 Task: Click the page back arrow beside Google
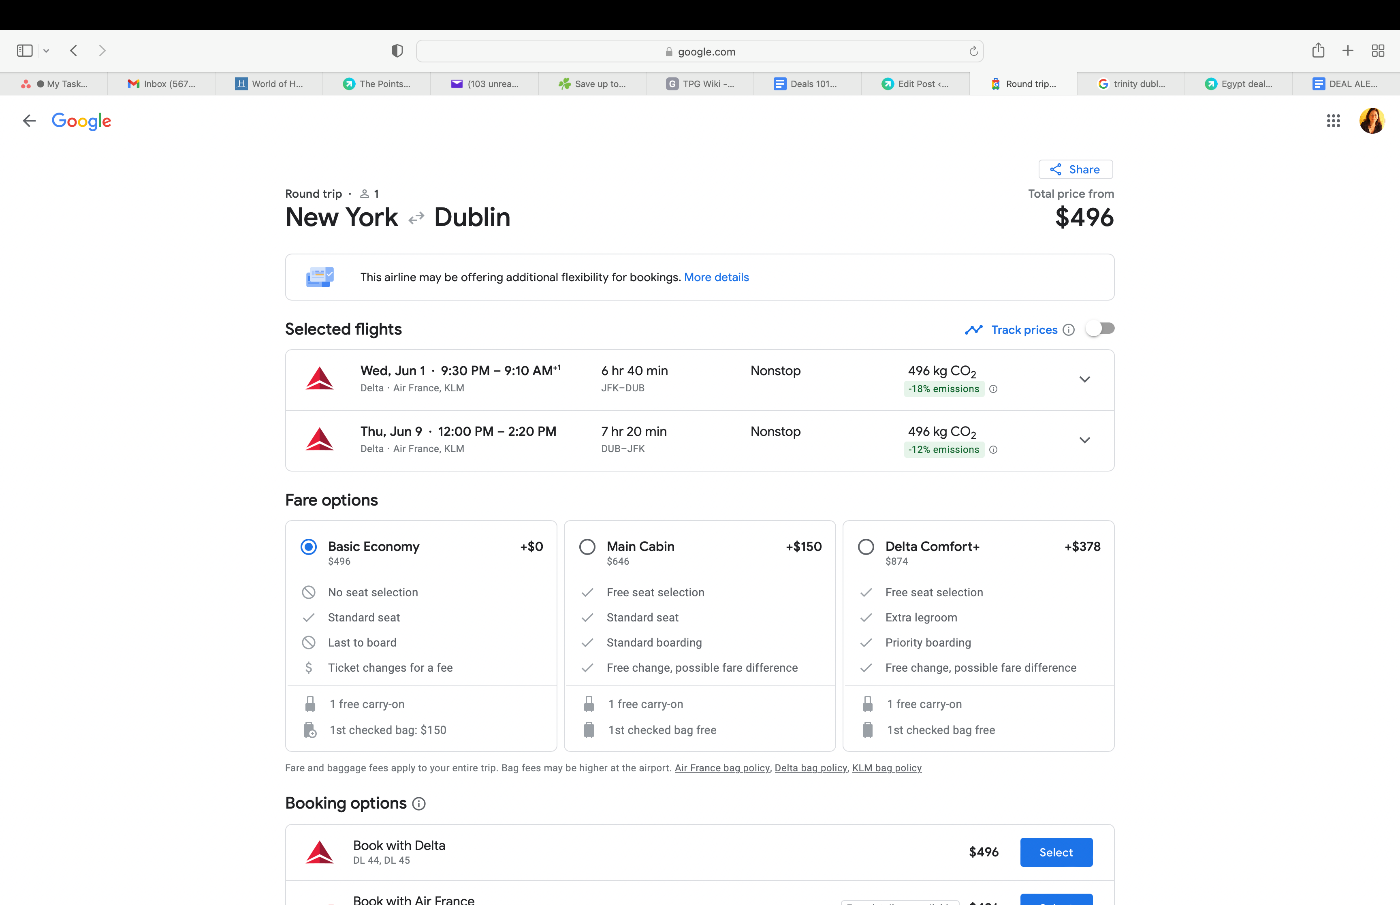(29, 121)
